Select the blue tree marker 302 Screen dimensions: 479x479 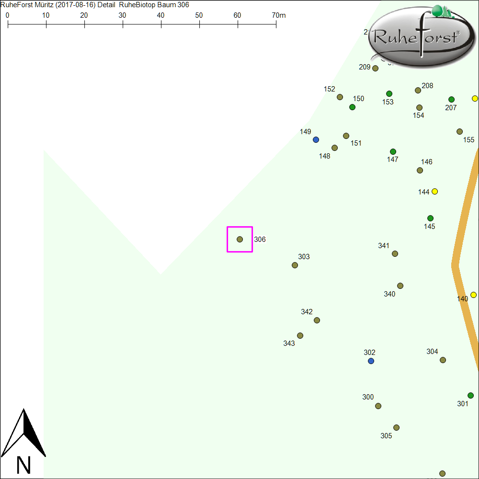(x=371, y=361)
